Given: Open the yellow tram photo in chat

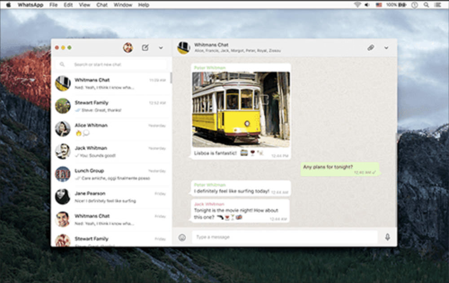Looking at the screenshot, I should click(x=241, y=109).
